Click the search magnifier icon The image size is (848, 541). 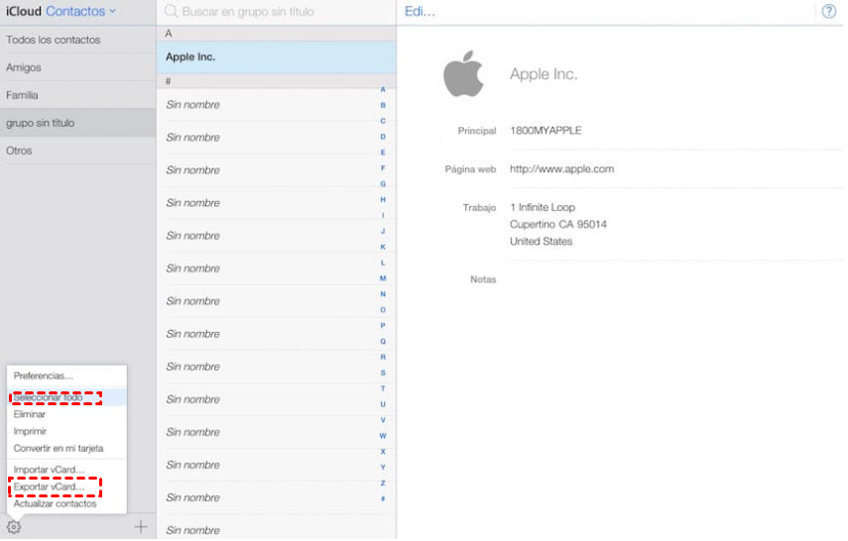coord(171,12)
